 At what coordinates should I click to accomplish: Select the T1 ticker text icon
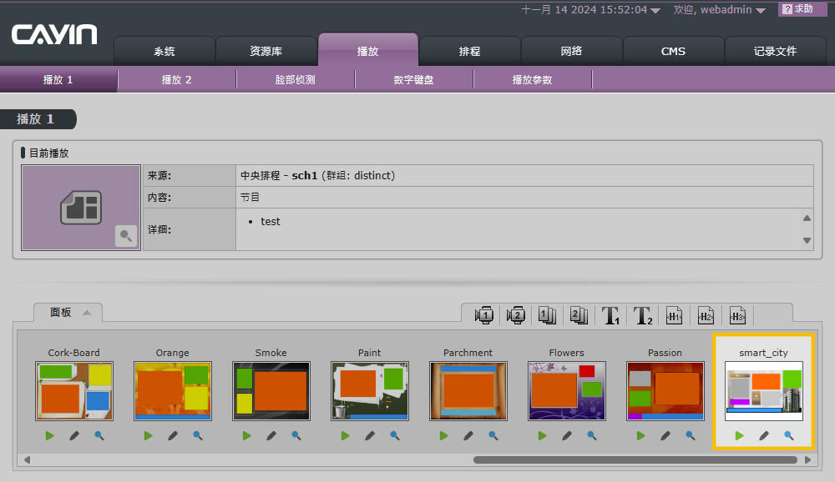[610, 315]
